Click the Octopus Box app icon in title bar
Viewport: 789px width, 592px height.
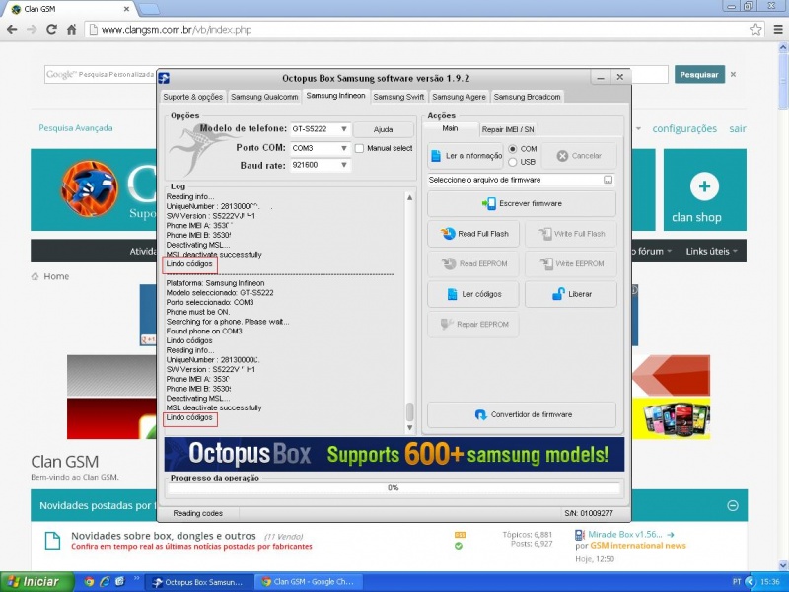coord(164,78)
